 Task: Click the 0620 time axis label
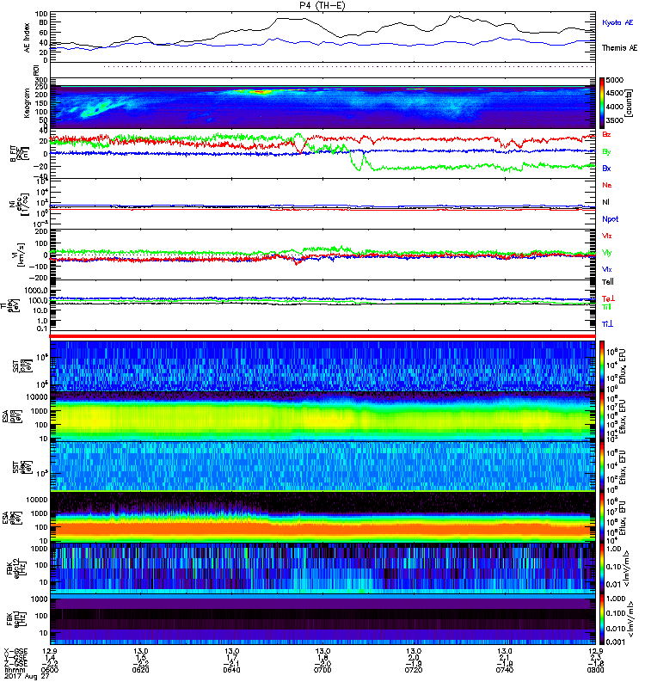coord(140,670)
